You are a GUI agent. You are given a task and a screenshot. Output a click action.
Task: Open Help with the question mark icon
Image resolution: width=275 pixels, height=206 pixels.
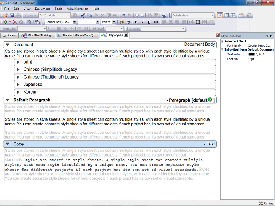164,15
